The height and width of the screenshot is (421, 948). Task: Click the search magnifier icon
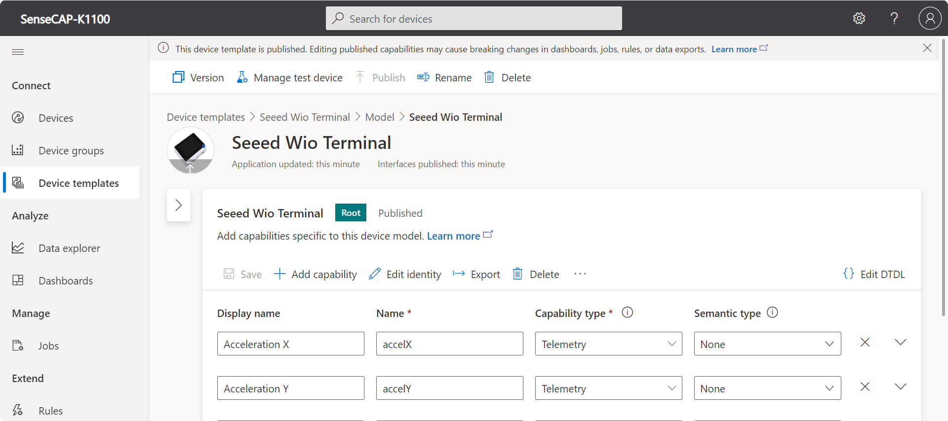338,18
